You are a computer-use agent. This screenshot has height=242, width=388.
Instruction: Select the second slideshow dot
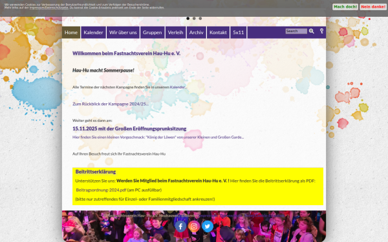pos(194,19)
